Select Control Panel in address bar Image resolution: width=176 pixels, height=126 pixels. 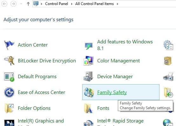click(x=57, y=4)
